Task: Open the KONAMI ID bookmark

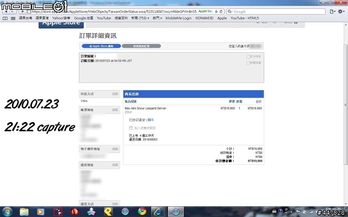Action: [x=204, y=18]
